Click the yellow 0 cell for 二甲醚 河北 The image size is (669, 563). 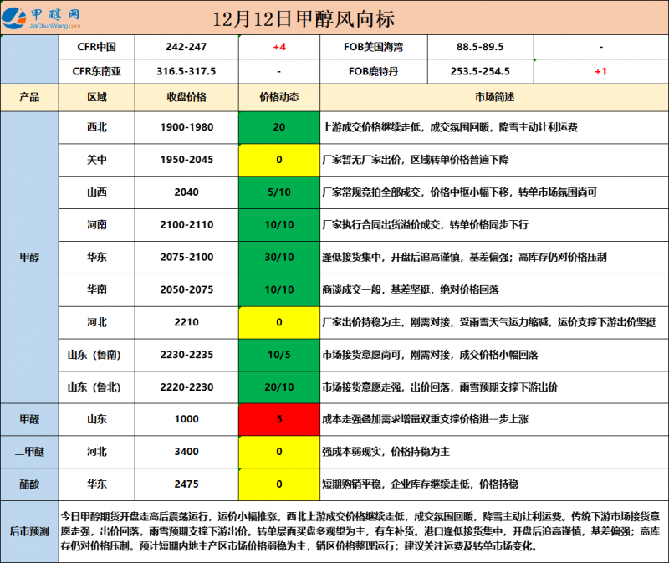(279, 452)
